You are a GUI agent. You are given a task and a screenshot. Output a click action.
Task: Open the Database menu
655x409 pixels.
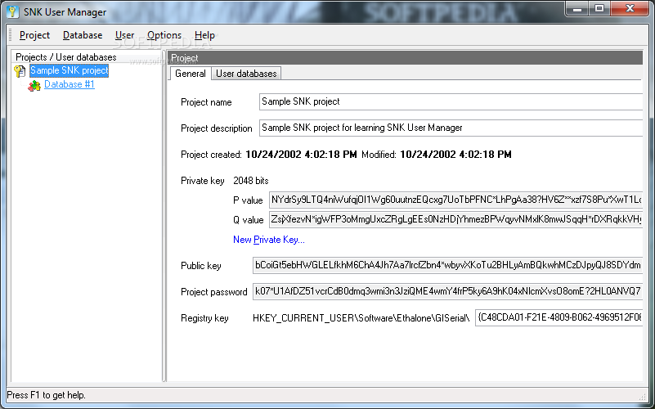(x=83, y=35)
